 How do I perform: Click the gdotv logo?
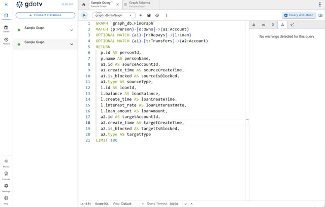[x=29, y=5]
